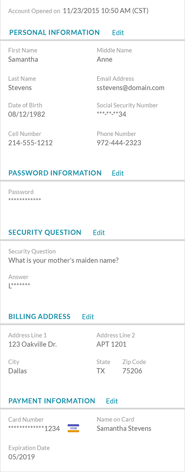Edit the Security Question section
This screenshot has width=185, height=472.
[99, 232]
